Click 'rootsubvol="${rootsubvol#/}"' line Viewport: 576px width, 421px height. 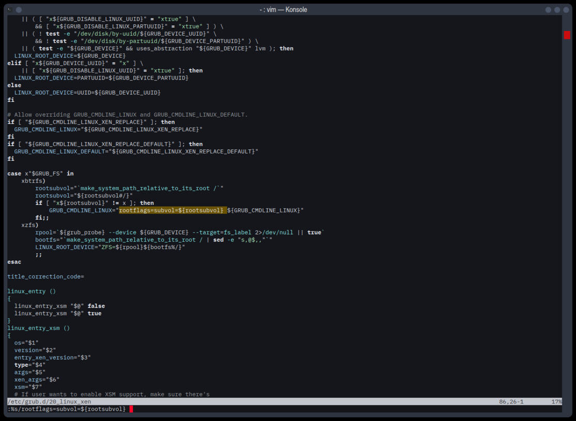pos(84,195)
